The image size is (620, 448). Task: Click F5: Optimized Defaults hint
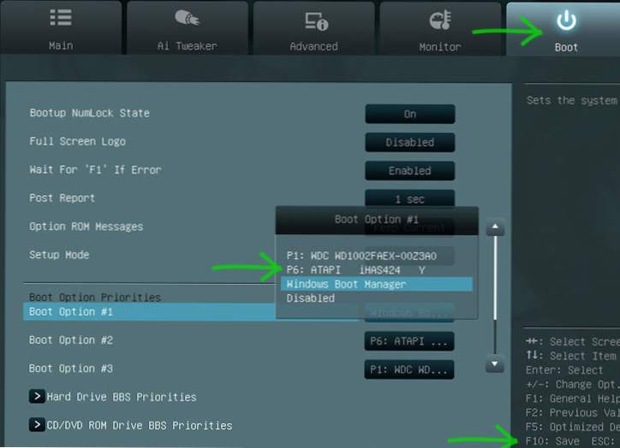573,427
